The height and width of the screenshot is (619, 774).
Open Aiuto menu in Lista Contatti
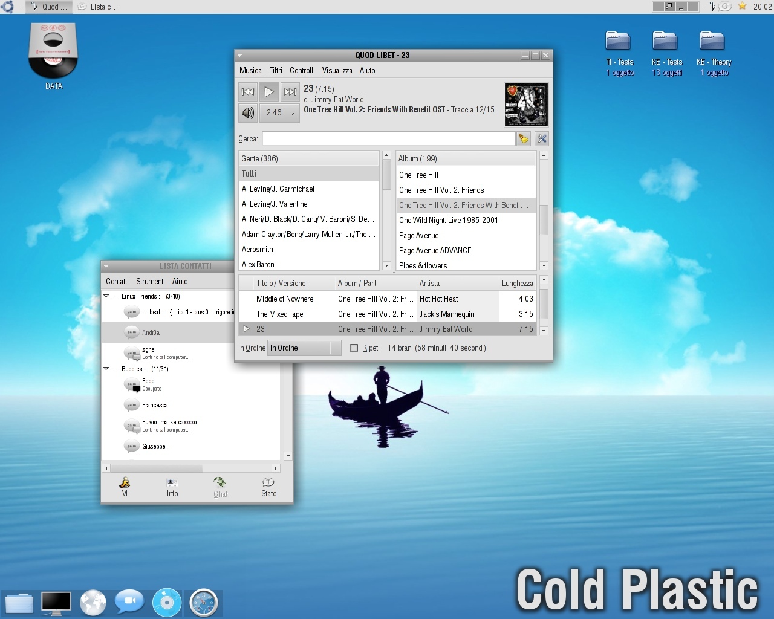click(x=180, y=281)
